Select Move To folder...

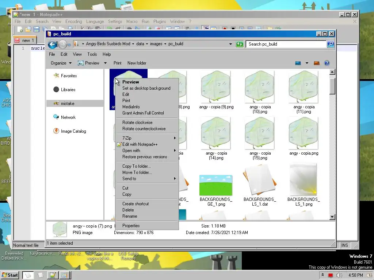(x=147, y=172)
